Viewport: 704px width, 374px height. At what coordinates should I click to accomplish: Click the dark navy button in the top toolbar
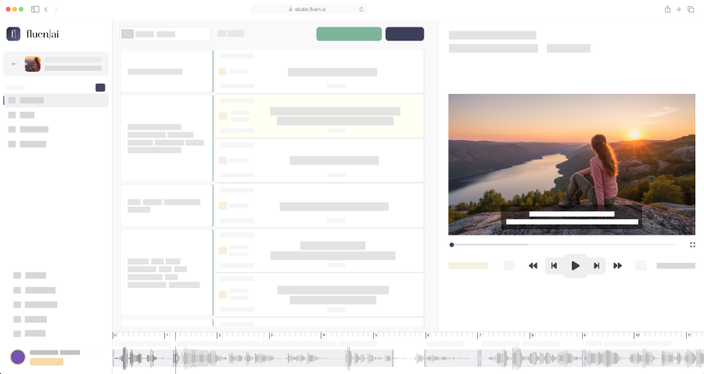tap(404, 34)
